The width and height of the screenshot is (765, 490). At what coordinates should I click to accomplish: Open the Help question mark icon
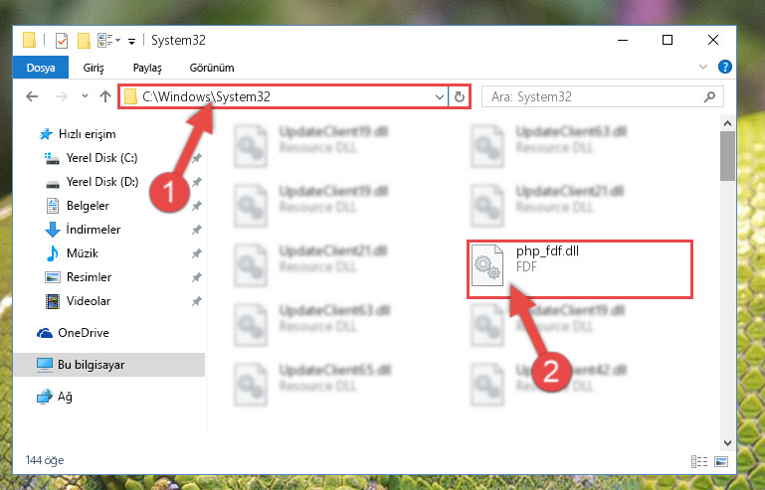click(x=725, y=67)
